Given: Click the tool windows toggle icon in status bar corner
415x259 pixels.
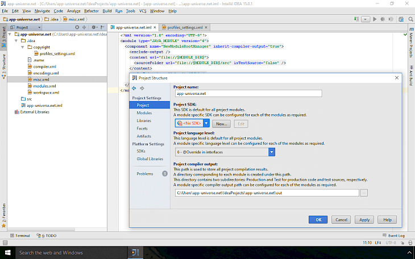Looking at the screenshot, I should [5, 243].
